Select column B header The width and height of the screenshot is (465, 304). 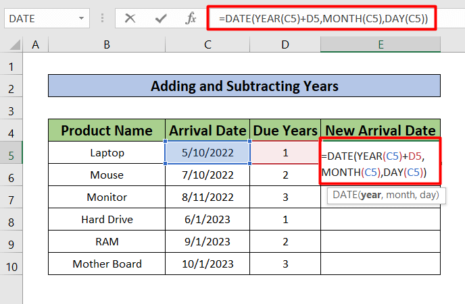pos(107,45)
